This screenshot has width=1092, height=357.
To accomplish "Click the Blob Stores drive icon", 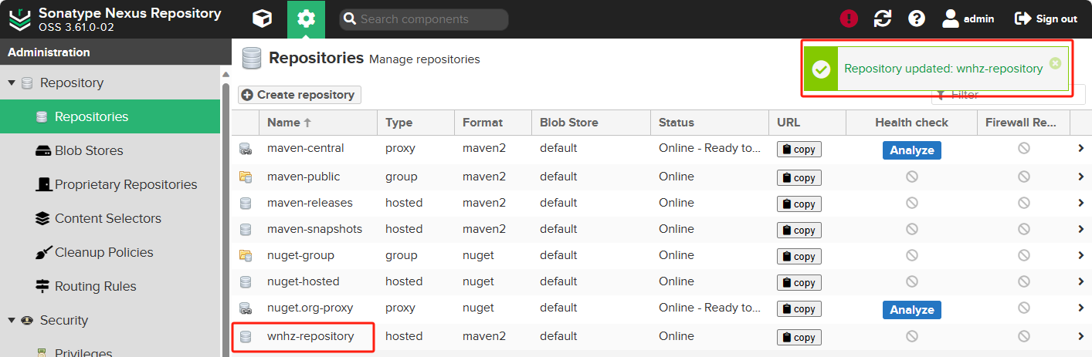I will click(42, 150).
